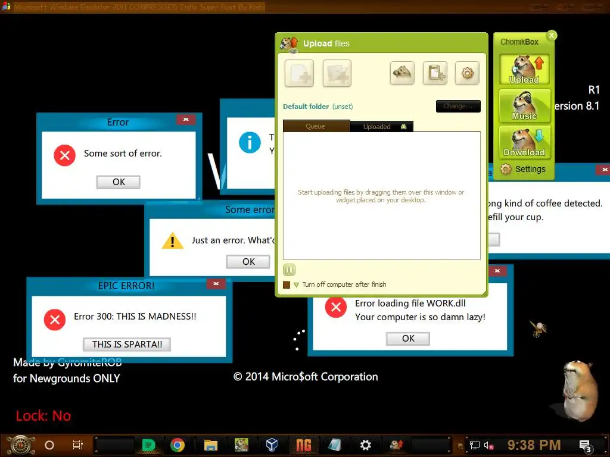Click the Upload hamster tile in ChomikBox

coord(524,70)
